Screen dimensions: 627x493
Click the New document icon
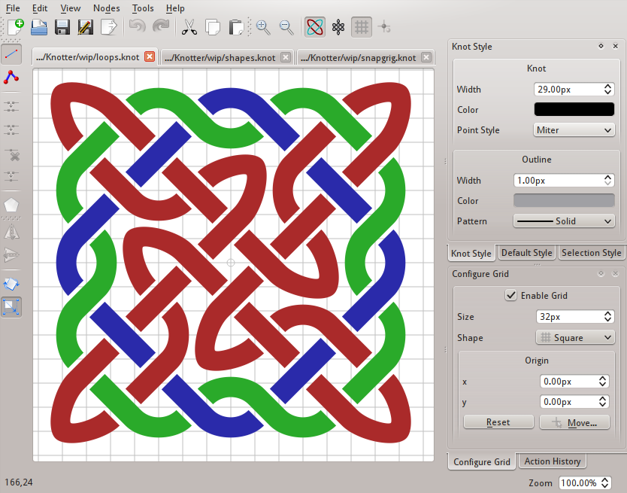click(16, 27)
